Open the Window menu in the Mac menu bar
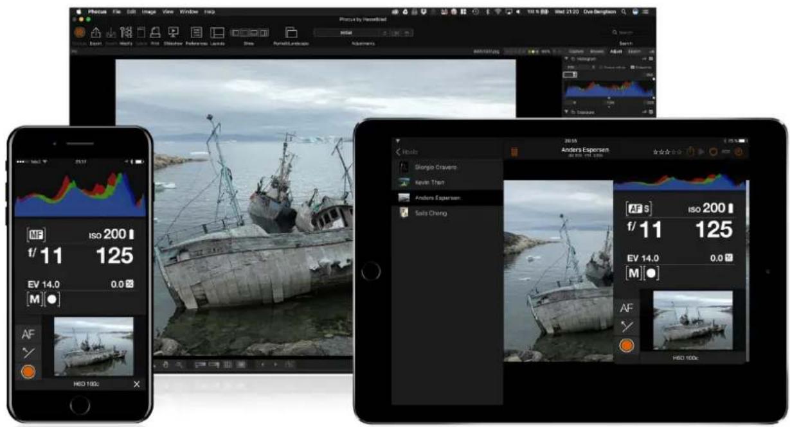 [189, 12]
